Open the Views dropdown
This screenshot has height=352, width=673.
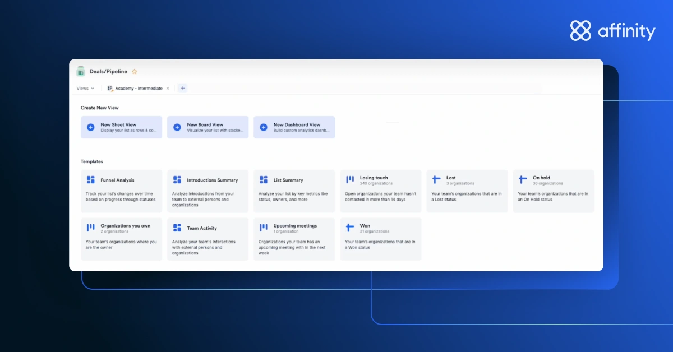tap(85, 89)
